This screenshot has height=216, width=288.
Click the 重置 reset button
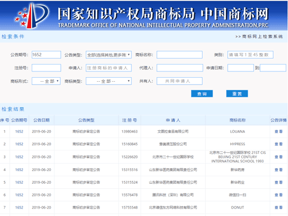tap(237, 93)
